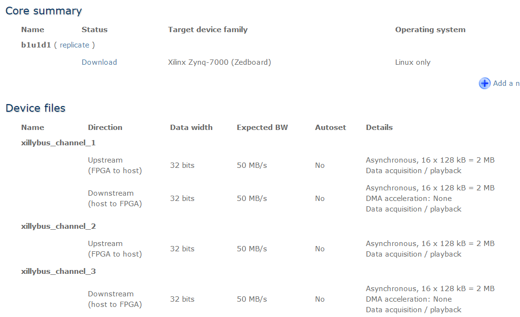This screenshot has width=520, height=317.
Task: Click the Expected BW column header
Action: click(x=262, y=128)
